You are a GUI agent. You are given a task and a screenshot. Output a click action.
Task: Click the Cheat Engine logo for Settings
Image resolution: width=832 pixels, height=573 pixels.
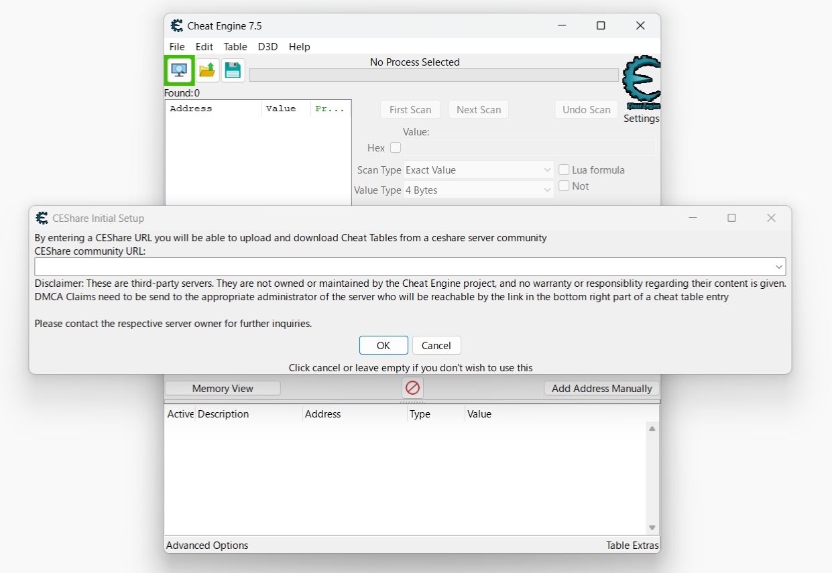click(641, 83)
